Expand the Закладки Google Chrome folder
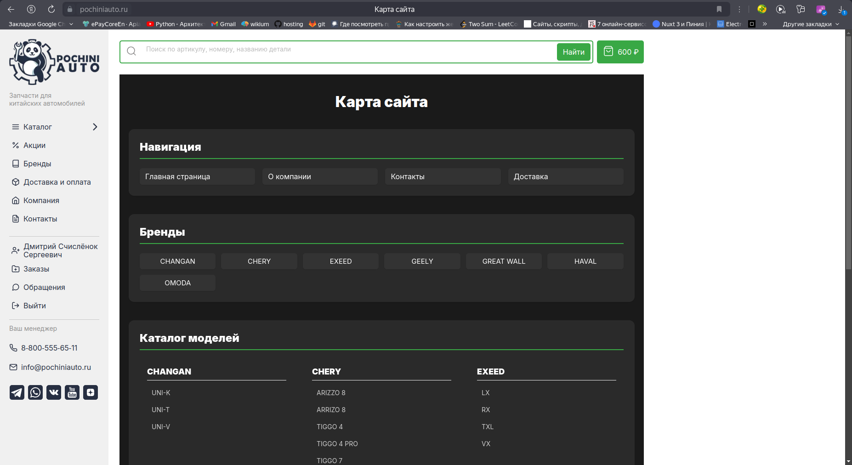Viewport: 852px width, 465px height. coord(40,24)
